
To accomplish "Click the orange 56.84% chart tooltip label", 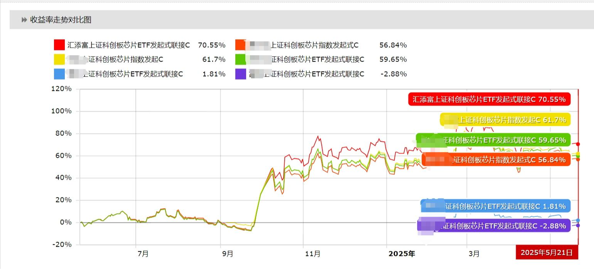I will [x=496, y=160].
